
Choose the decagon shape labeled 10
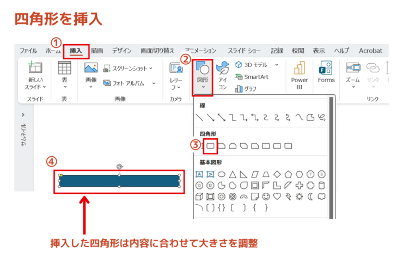199,185
